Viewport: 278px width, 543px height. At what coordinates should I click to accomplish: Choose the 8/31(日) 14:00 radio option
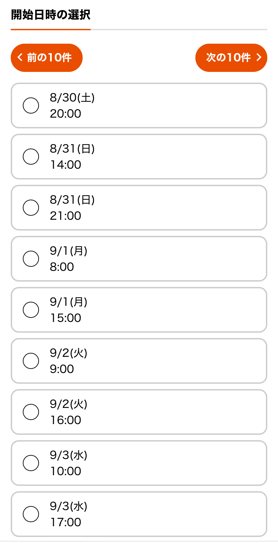coord(31,157)
